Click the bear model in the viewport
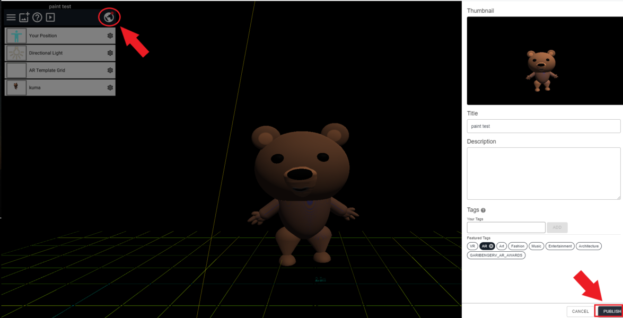This screenshot has width=623, height=318. 303,195
